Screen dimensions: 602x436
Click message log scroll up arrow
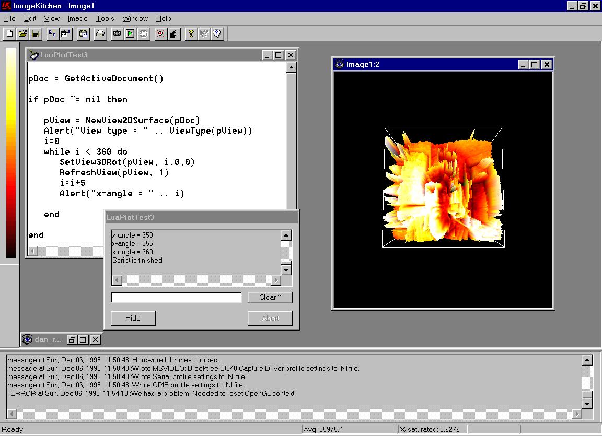(x=587, y=360)
